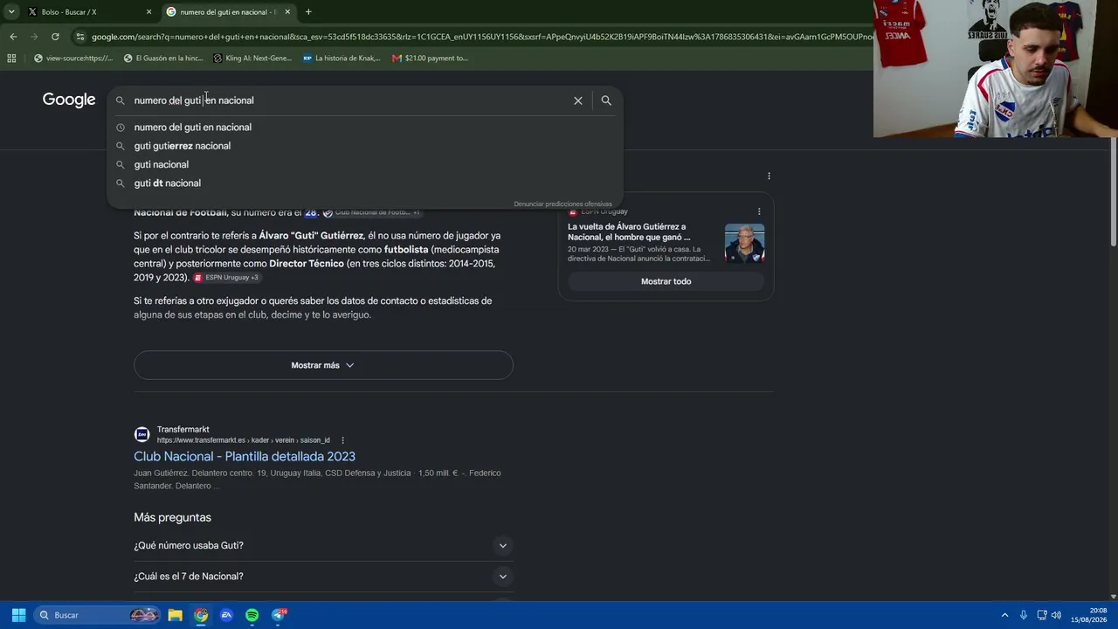
Task: Open the volume tray icon
Action: (1056, 615)
